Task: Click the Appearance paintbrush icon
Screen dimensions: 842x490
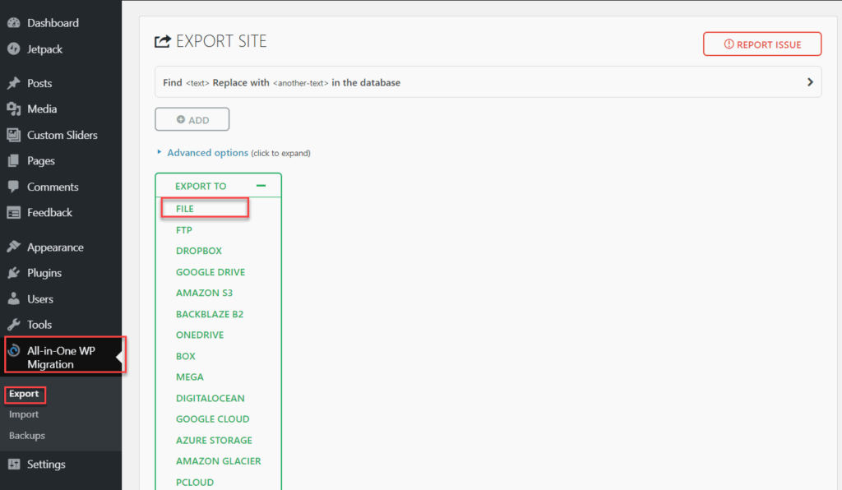Action: point(14,247)
